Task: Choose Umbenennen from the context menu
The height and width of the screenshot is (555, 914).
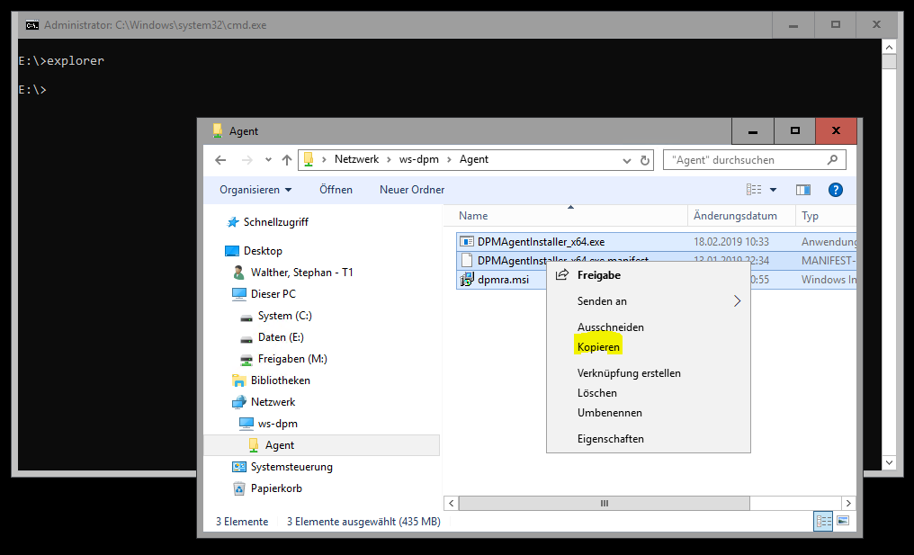Action: tap(649, 413)
